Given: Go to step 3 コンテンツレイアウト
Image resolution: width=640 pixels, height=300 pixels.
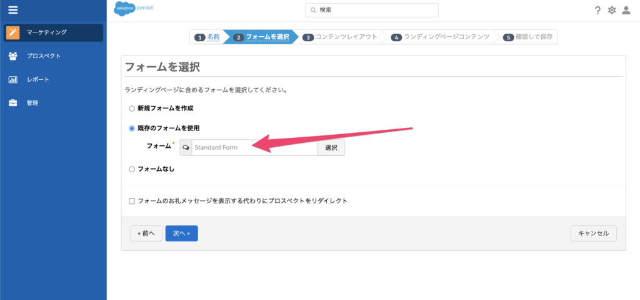Looking at the screenshot, I should coord(340,37).
